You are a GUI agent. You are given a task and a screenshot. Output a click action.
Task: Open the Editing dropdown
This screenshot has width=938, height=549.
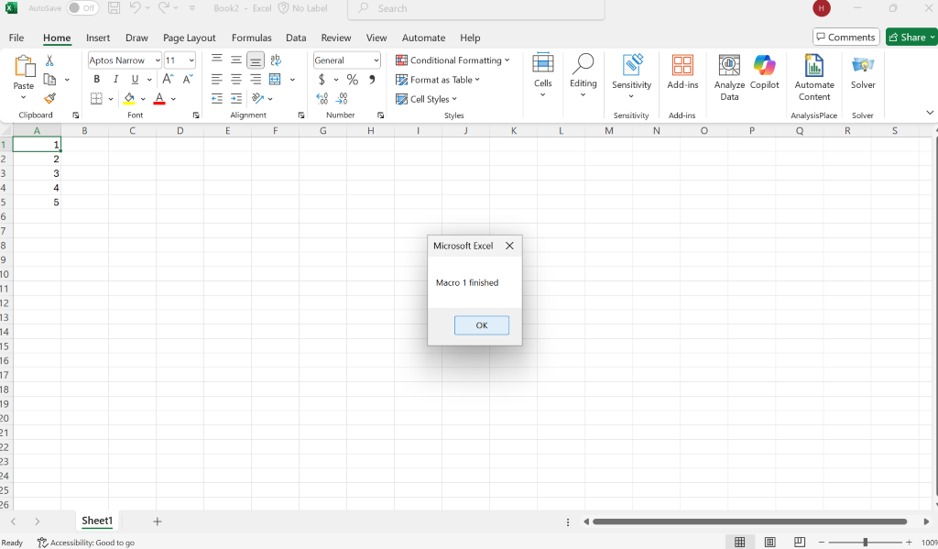click(584, 75)
